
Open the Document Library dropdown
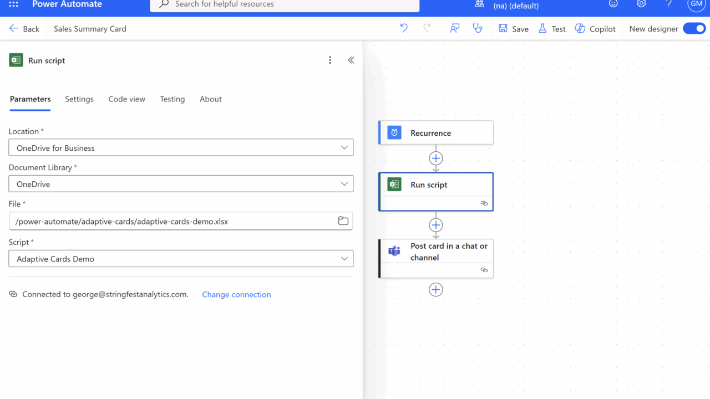181,184
